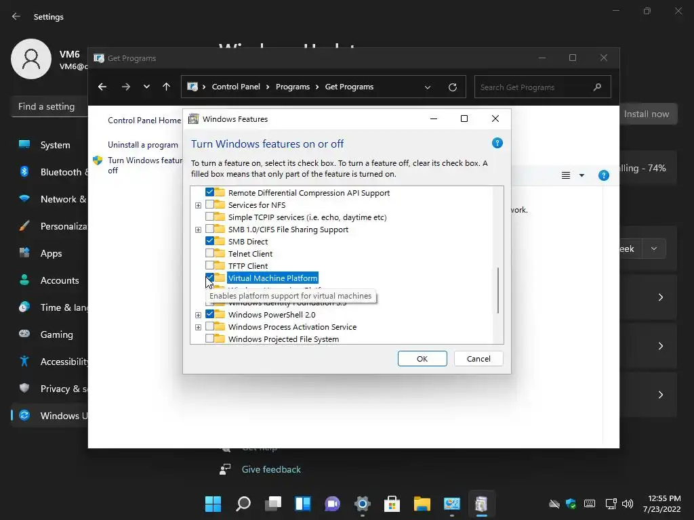Open the view options dropdown arrow

click(x=581, y=175)
